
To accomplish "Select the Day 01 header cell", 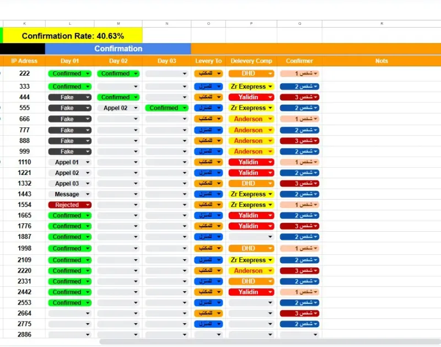I will [70, 61].
